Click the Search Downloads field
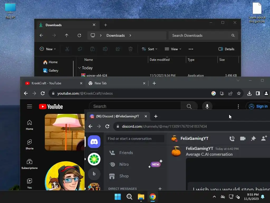The image size is (270, 203). (x=203, y=35)
